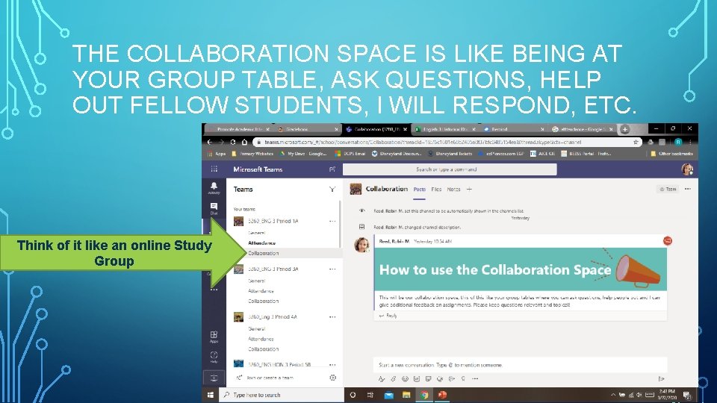Click the download desktop app icon in sidebar
Image resolution: width=717 pixels, height=403 pixels.
[214, 378]
